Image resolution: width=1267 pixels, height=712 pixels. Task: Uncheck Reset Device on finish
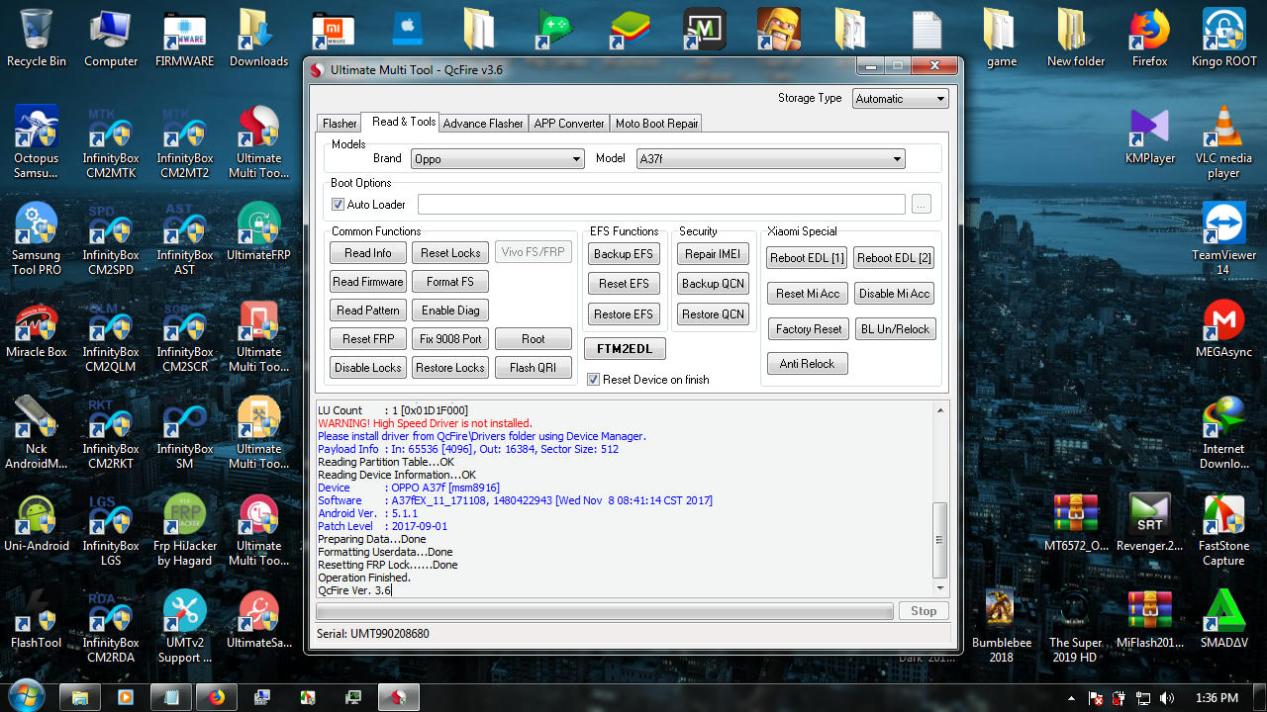point(593,380)
